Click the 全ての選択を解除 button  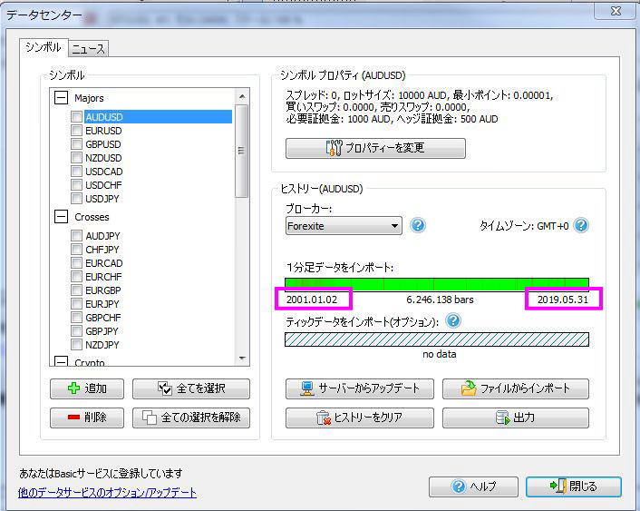(x=191, y=418)
